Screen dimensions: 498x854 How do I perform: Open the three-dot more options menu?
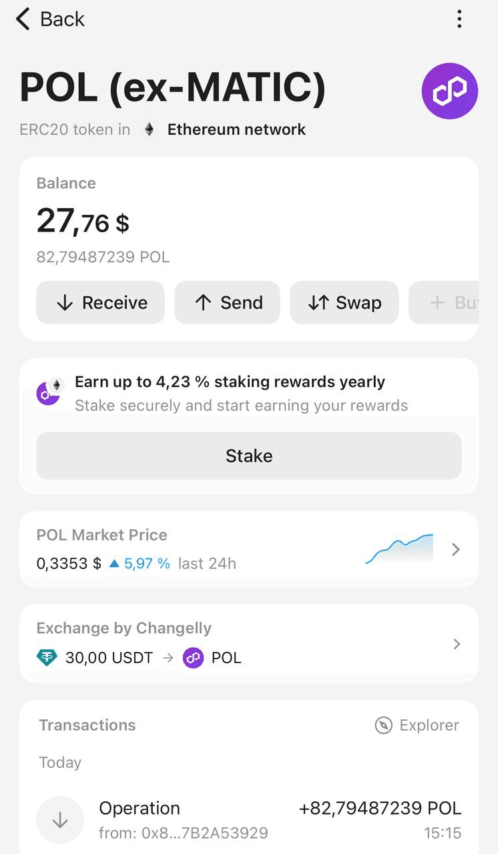pos(459,19)
